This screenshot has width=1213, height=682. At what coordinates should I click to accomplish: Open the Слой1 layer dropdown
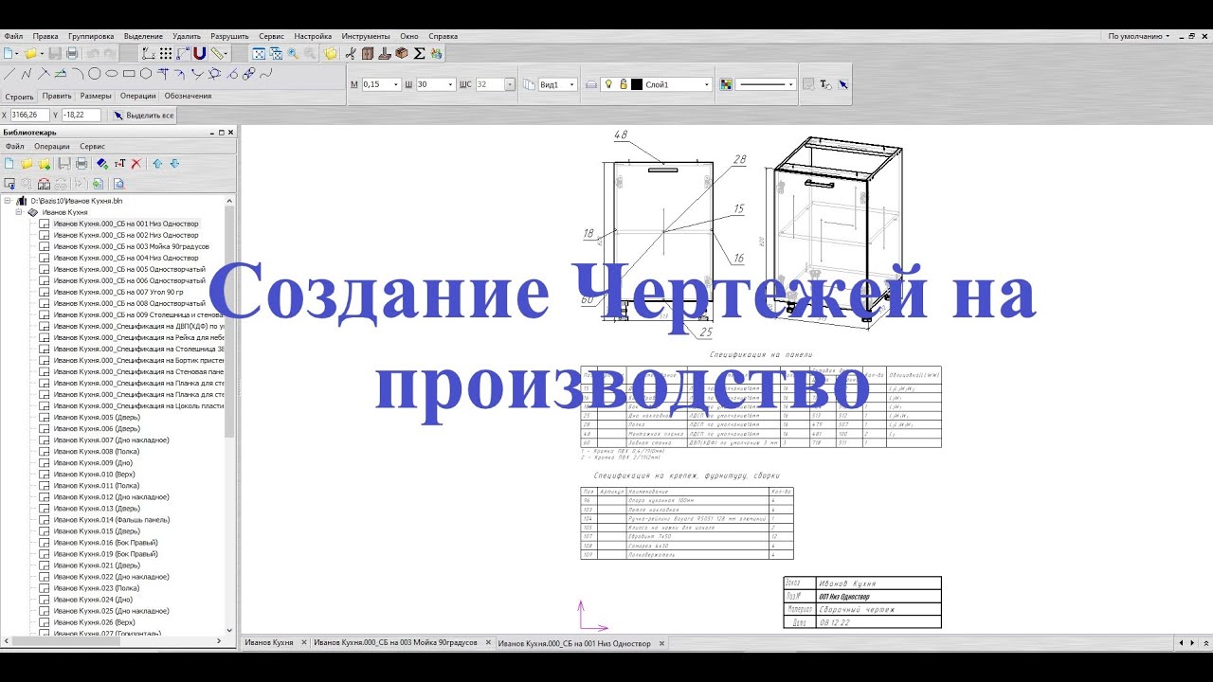tap(706, 84)
